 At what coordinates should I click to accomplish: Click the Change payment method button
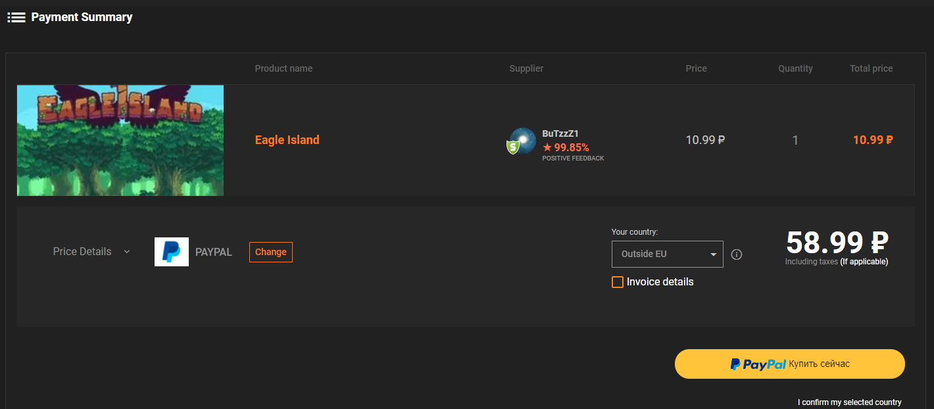point(271,252)
